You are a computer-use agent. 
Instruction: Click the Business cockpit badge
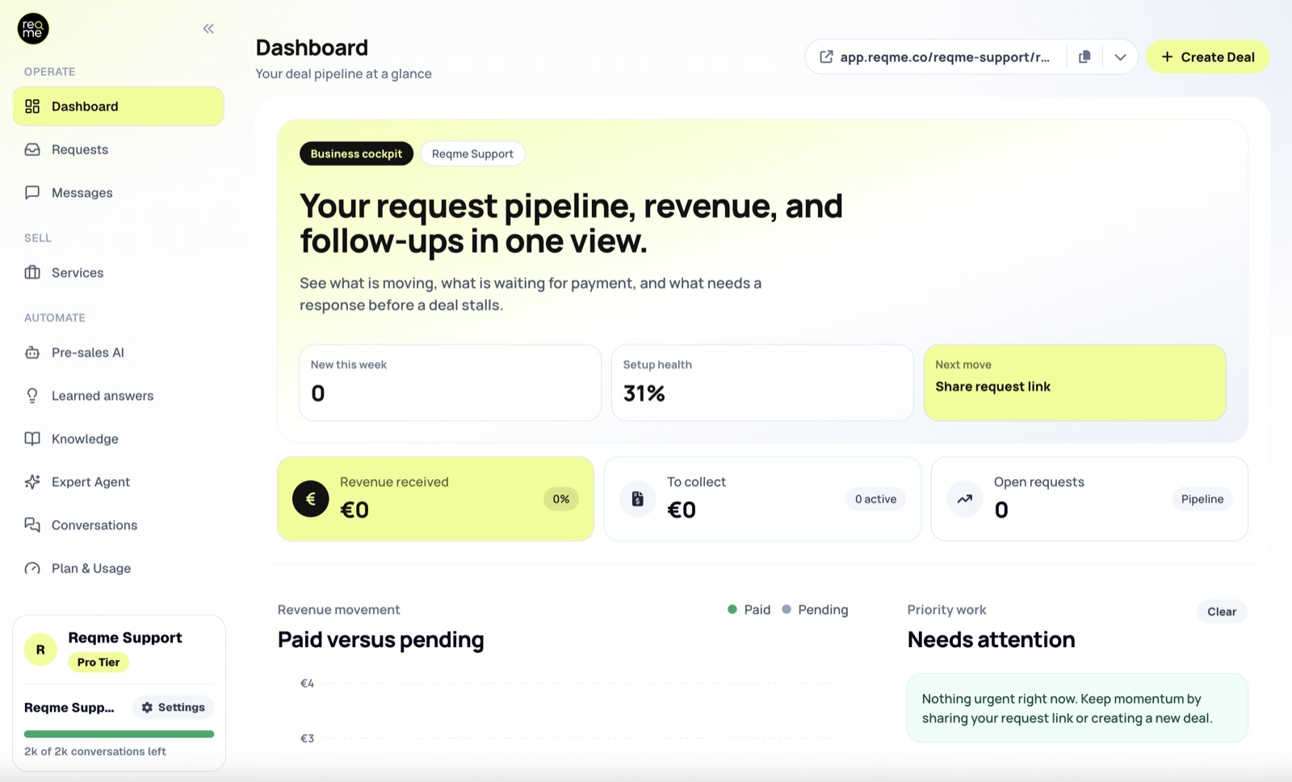pyautogui.click(x=356, y=153)
